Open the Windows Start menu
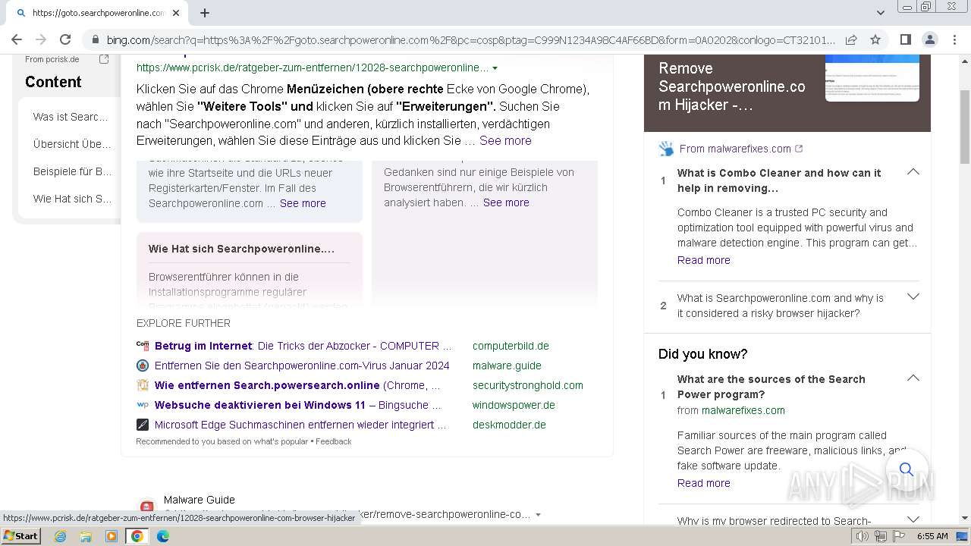The width and height of the screenshot is (971, 546). (x=21, y=535)
